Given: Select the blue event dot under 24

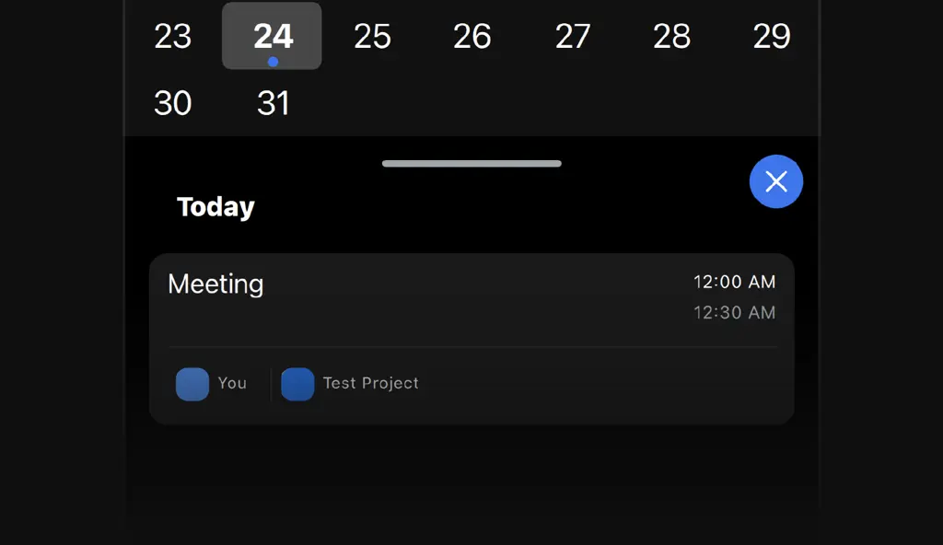Looking at the screenshot, I should click(x=273, y=62).
